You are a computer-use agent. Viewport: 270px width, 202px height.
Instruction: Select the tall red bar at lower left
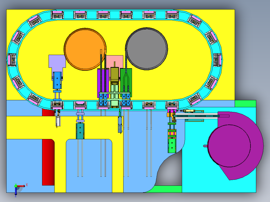click(48, 162)
